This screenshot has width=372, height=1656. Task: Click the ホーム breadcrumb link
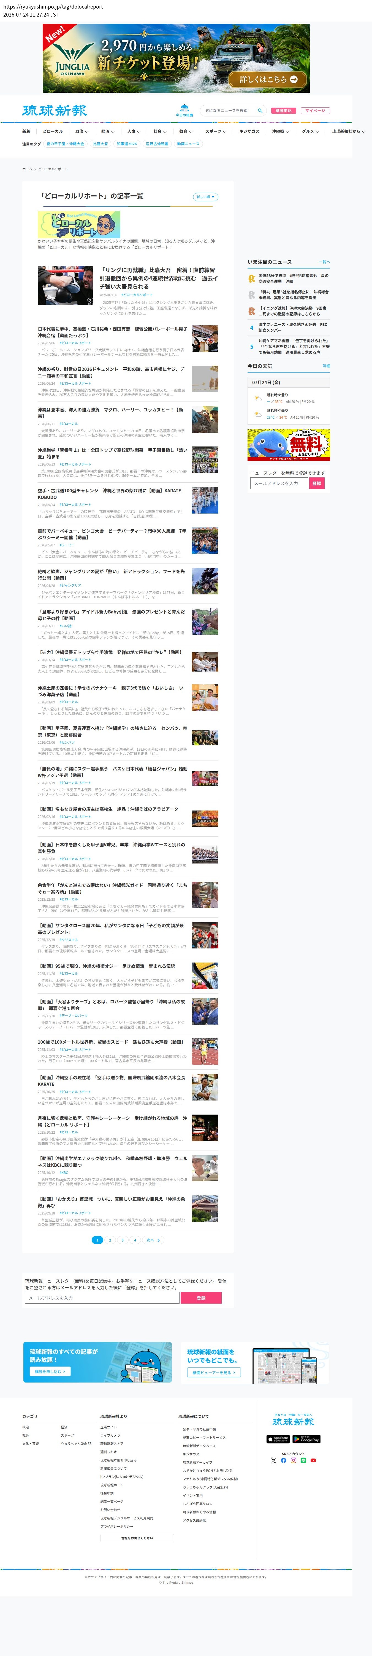pyautogui.click(x=27, y=169)
